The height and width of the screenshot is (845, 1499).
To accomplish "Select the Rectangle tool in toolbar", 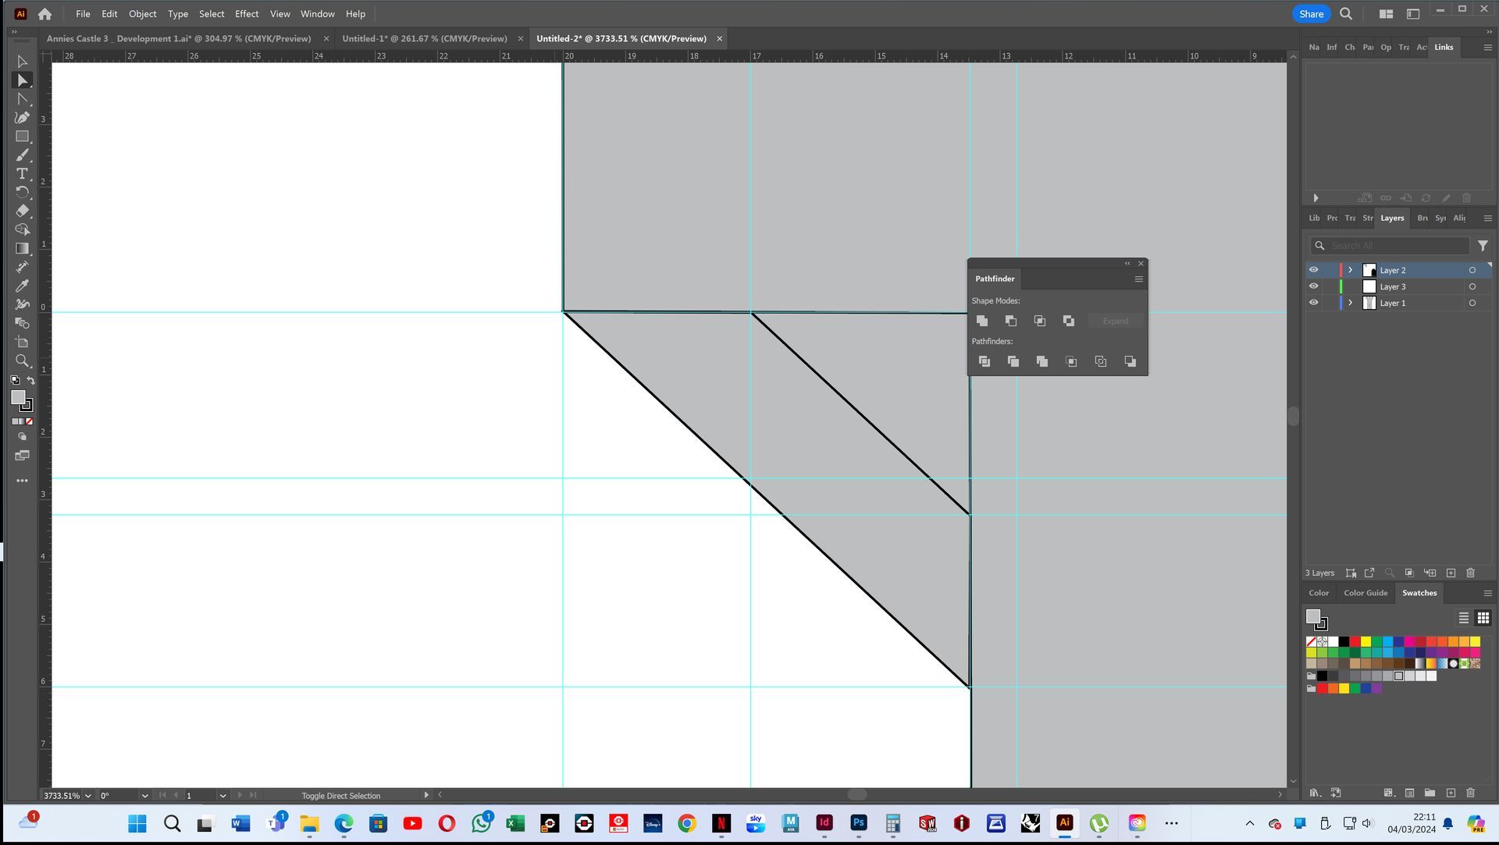I will pos(22,137).
